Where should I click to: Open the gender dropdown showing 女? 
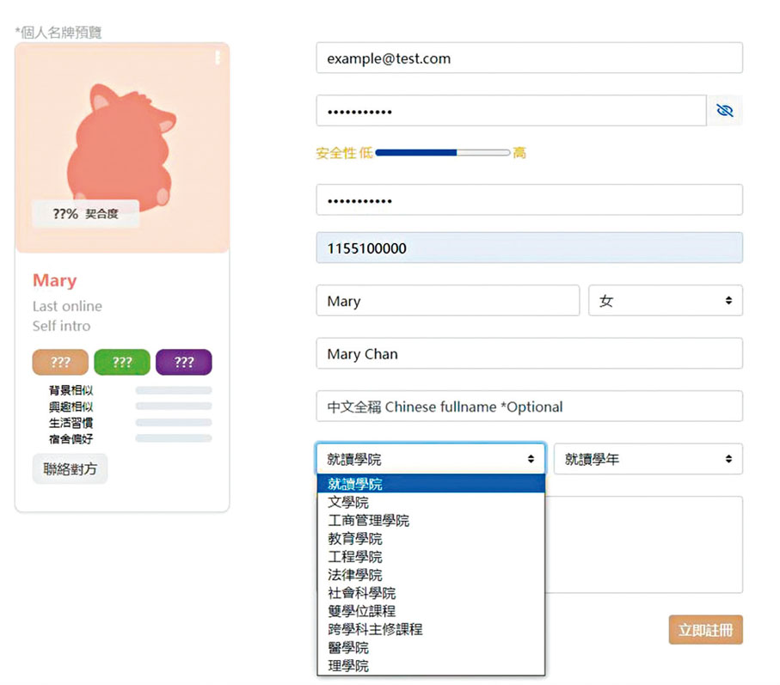pos(666,300)
